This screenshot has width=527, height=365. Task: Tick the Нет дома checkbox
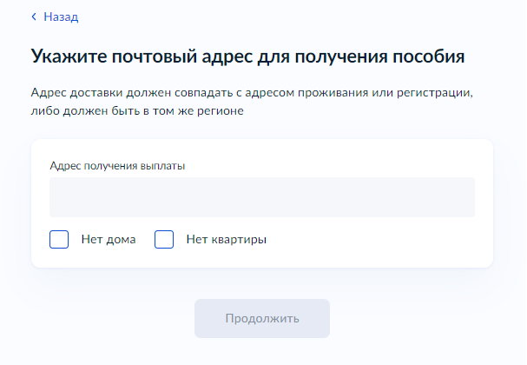[59, 240]
